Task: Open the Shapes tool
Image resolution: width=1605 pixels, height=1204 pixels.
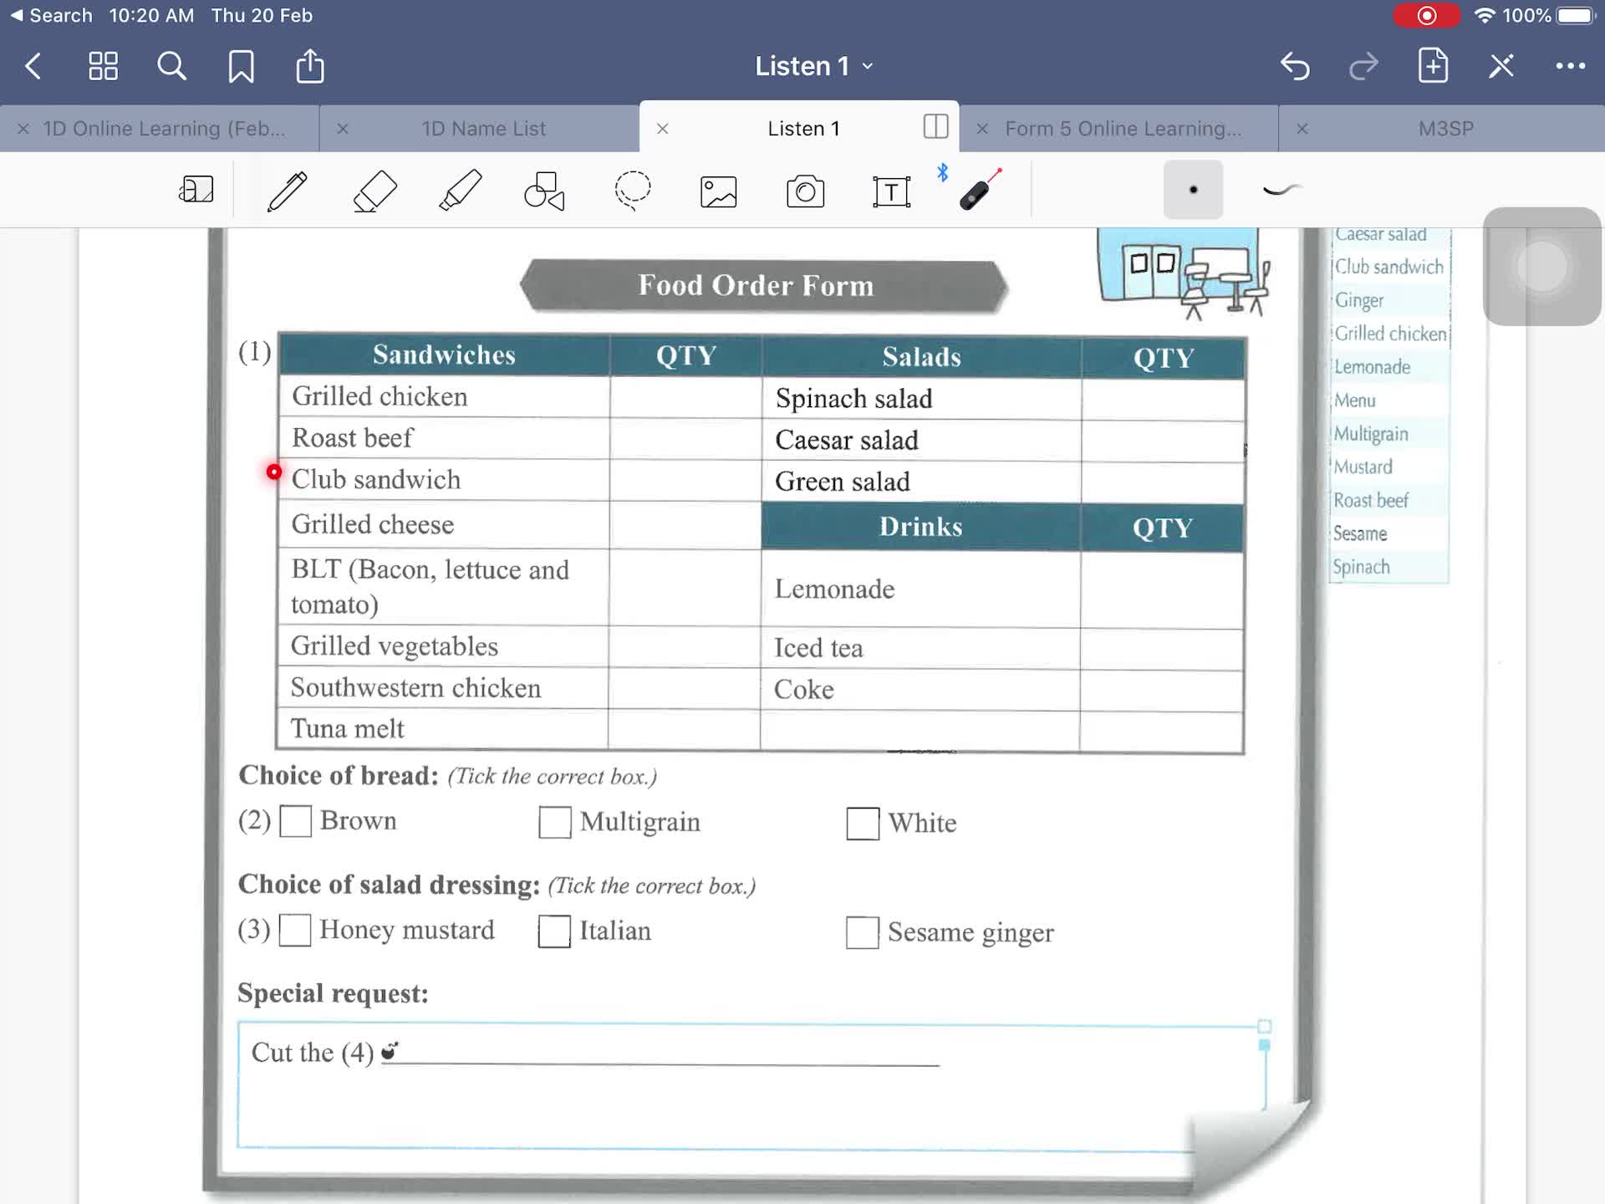Action: (x=544, y=191)
